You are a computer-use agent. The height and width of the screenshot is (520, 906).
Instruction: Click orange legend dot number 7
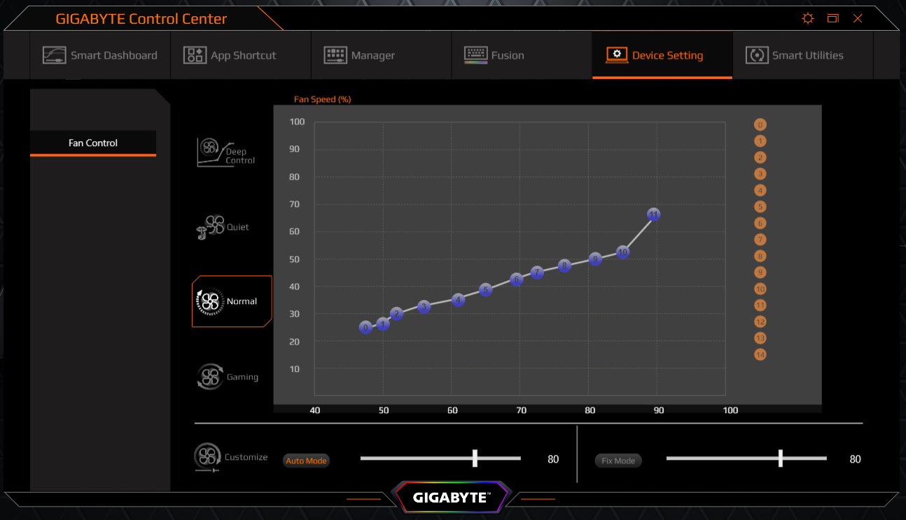760,240
